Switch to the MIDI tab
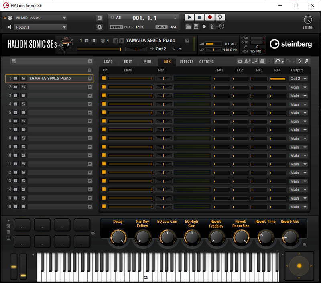 pyautogui.click(x=148, y=62)
